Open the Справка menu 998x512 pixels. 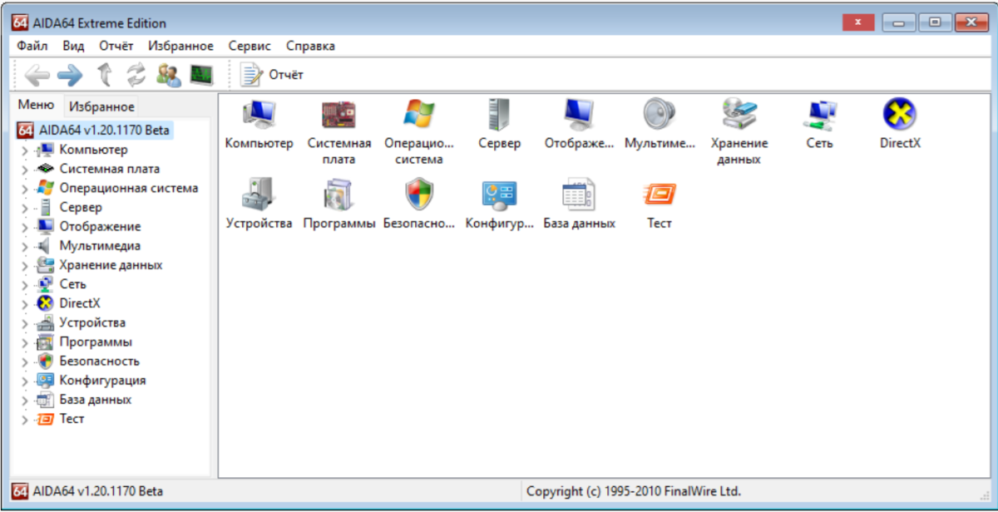(310, 46)
